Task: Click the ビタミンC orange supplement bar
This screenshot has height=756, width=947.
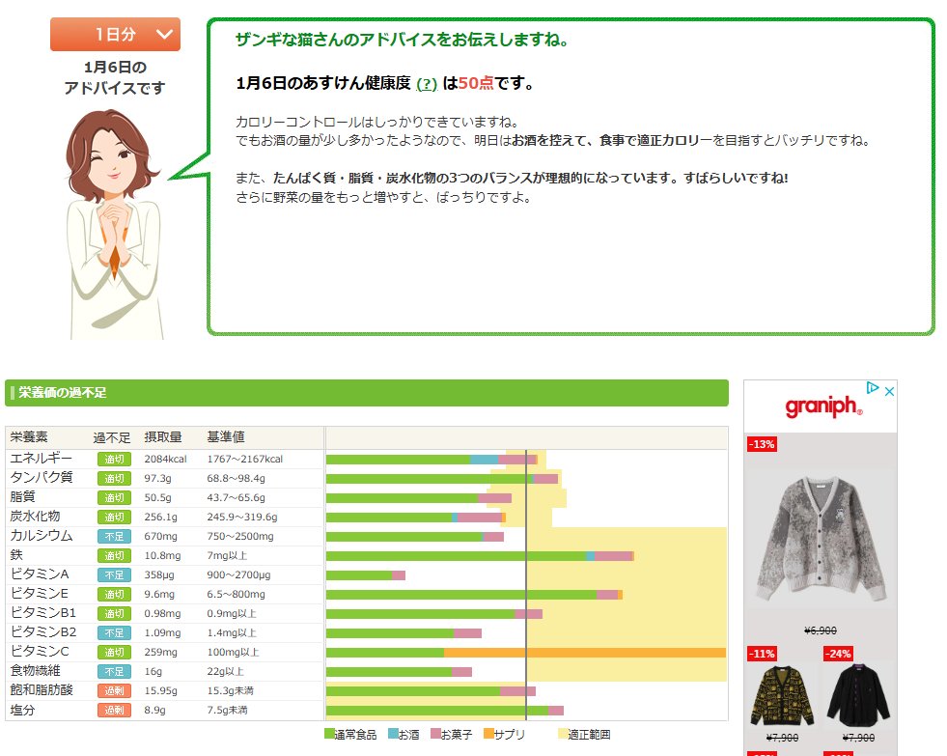Action: pyautogui.click(x=585, y=653)
